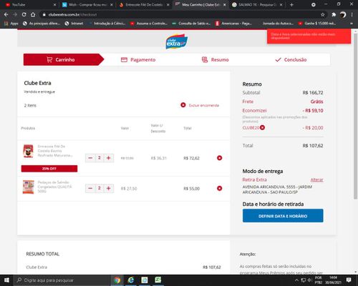Close the Meu Carrinho browser tab
This screenshot has height=286, width=358.
225,4
